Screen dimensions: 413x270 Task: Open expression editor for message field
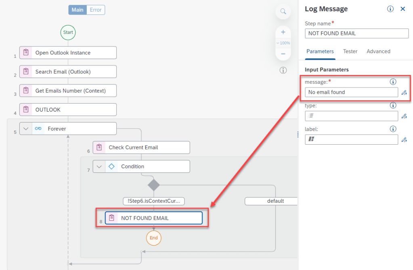pyautogui.click(x=404, y=93)
